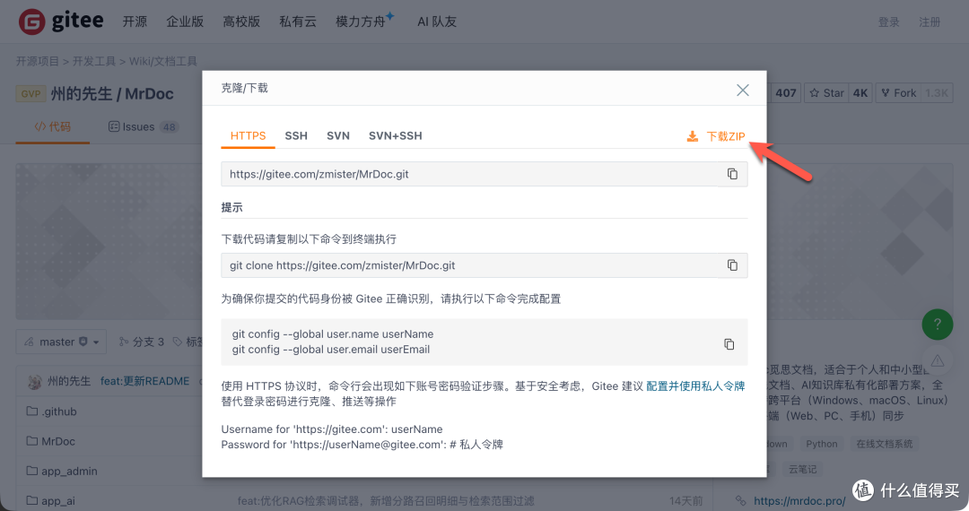Copy the git clone command
969x511 pixels.
tap(732, 265)
